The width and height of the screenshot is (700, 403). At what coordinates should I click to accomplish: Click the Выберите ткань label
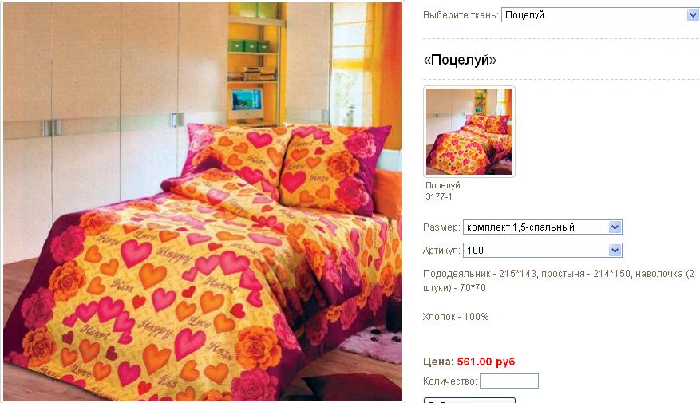coord(461,15)
